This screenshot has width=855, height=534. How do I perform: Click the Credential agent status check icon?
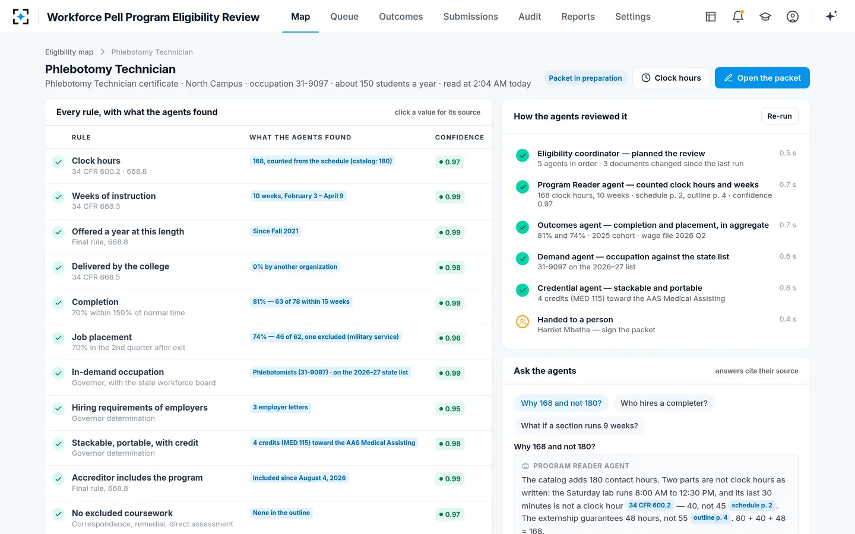click(x=522, y=290)
